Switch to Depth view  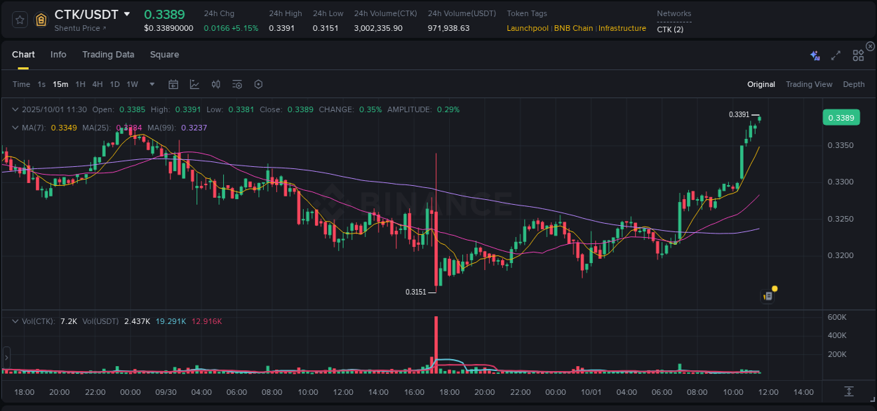click(x=853, y=83)
